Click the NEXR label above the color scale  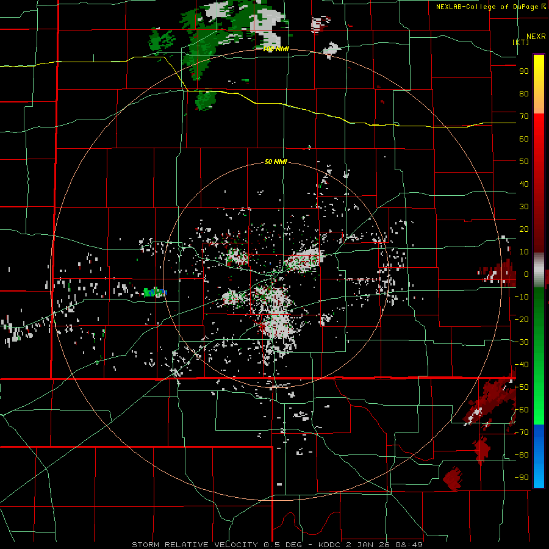pyautogui.click(x=536, y=37)
